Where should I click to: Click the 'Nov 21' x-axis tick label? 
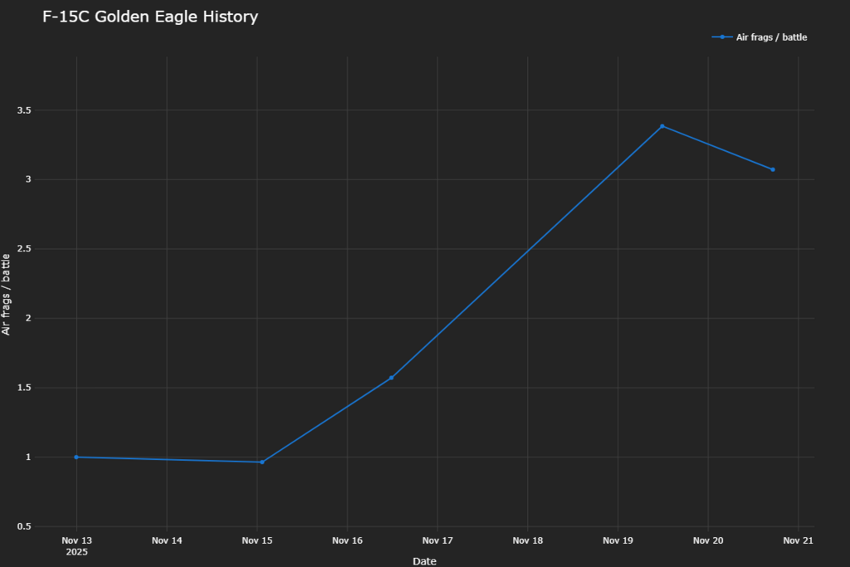[798, 540]
